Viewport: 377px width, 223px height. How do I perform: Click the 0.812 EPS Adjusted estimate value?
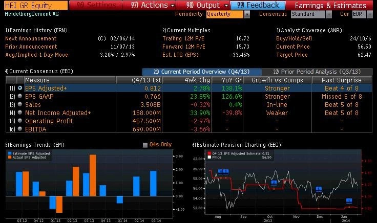[153, 88]
